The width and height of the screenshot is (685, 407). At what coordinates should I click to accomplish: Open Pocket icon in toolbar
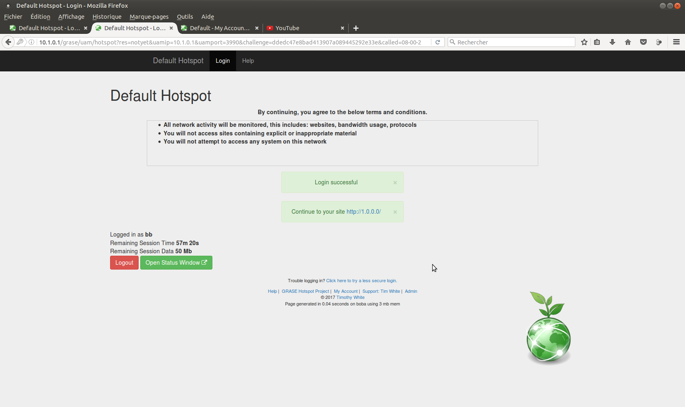(643, 42)
